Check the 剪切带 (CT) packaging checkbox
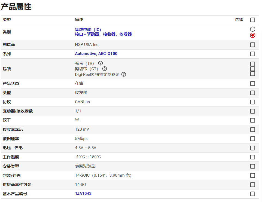 point(252,69)
